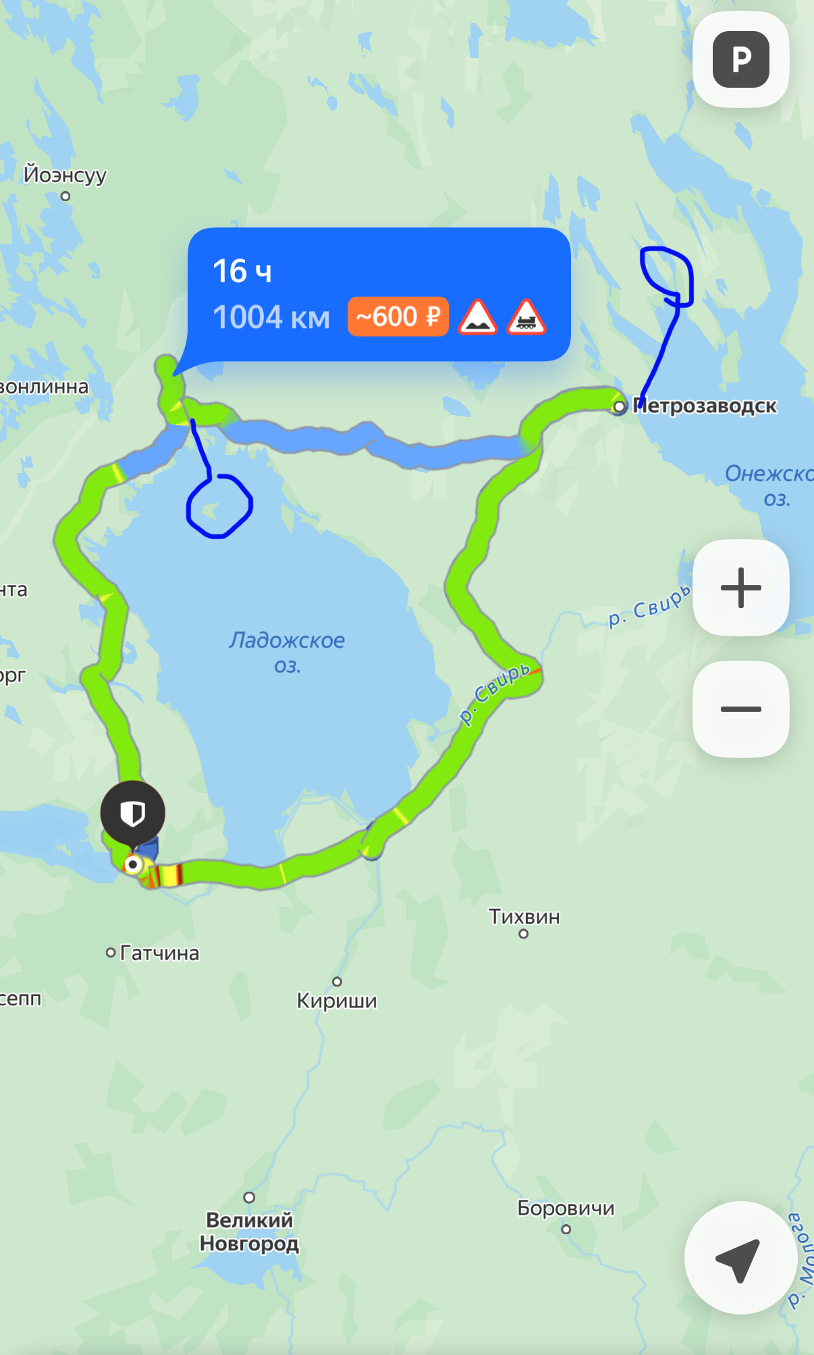Tap the Боровичи town label
Screen dimensions: 814x1355
566,1208
